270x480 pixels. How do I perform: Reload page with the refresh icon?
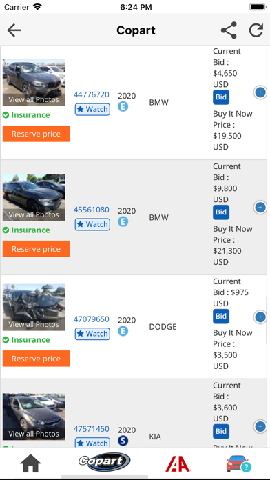coord(256,30)
